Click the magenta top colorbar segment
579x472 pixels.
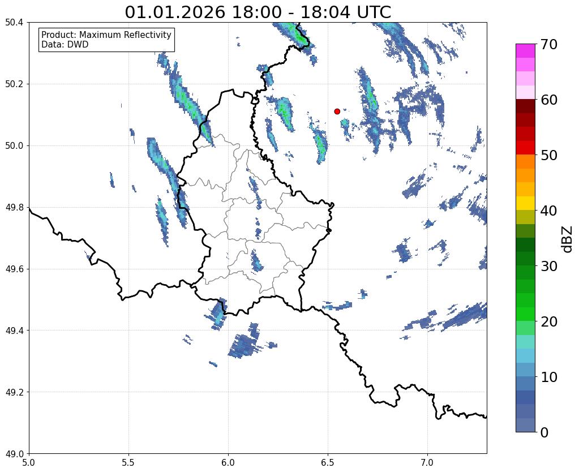pyautogui.click(x=525, y=51)
